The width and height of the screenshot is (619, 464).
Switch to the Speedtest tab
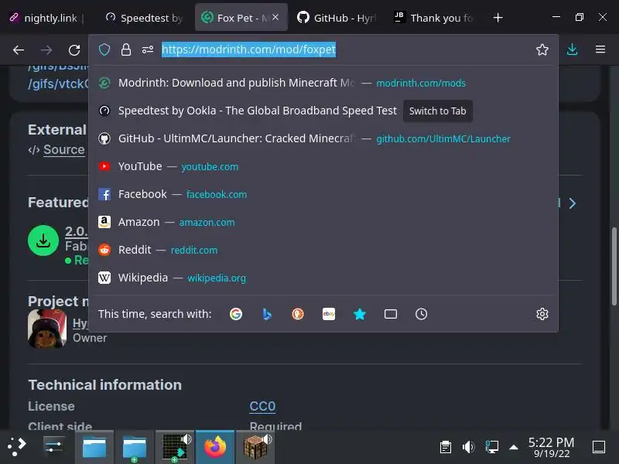tap(145, 18)
